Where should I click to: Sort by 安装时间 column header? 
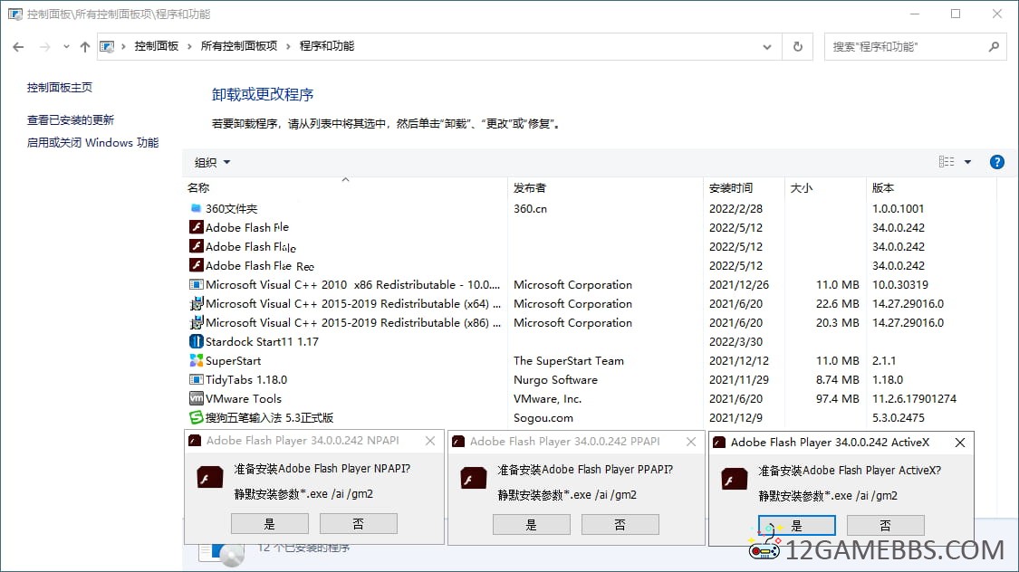(730, 187)
